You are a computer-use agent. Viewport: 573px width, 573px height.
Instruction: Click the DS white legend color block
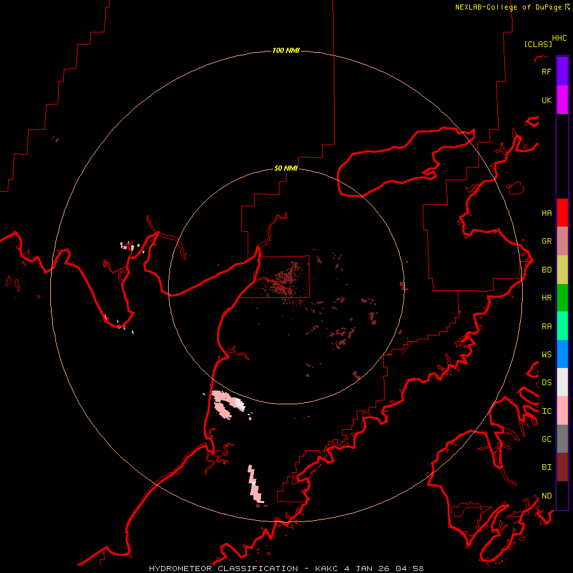pos(562,382)
